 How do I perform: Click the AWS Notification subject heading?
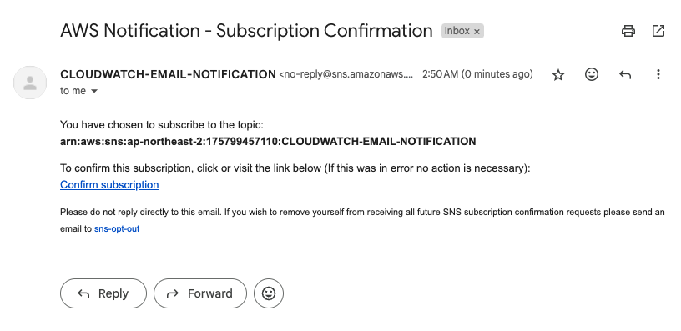(x=246, y=31)
